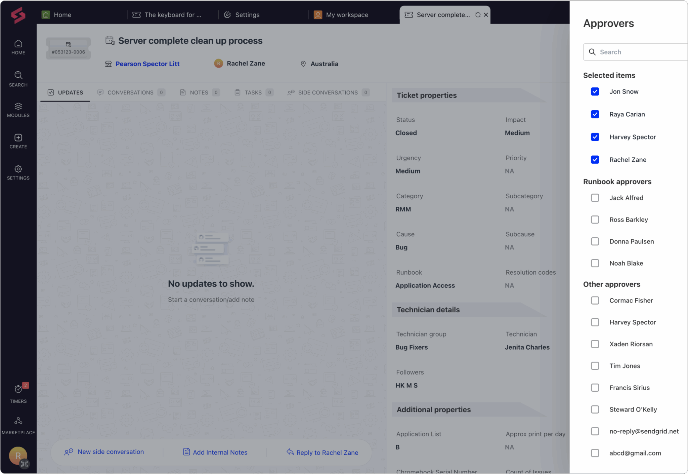Select the Donna Paulsen checkbox

click(x=595, y=241)
